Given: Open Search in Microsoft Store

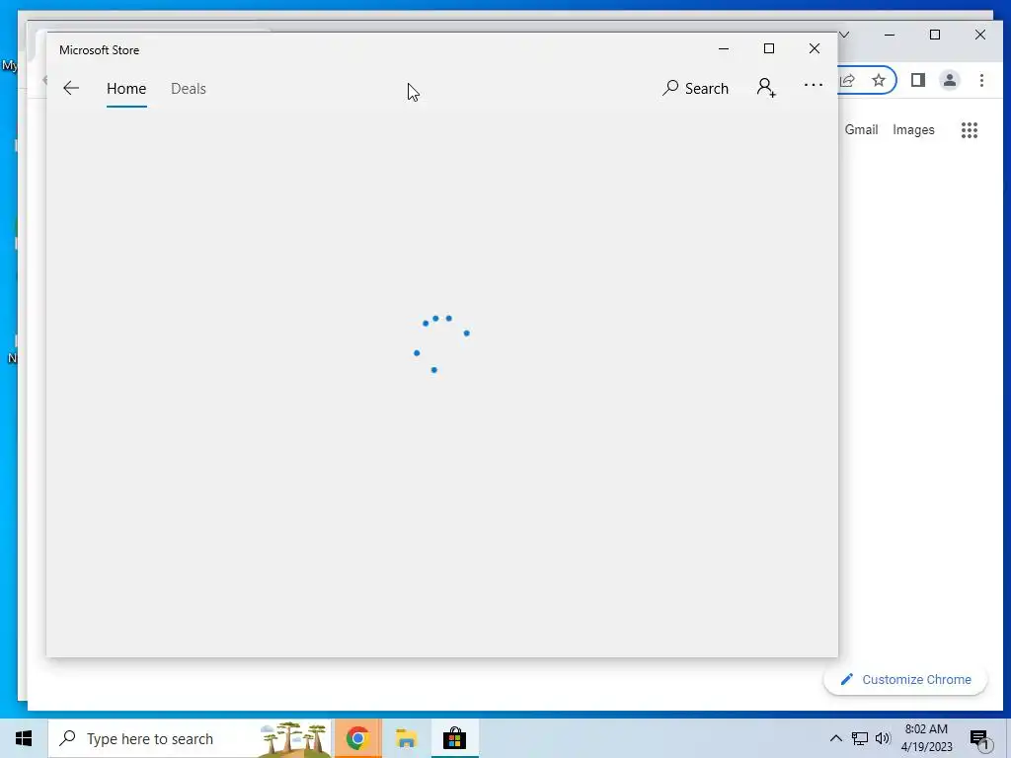Looking at the screenshot, I should [695, 88].
